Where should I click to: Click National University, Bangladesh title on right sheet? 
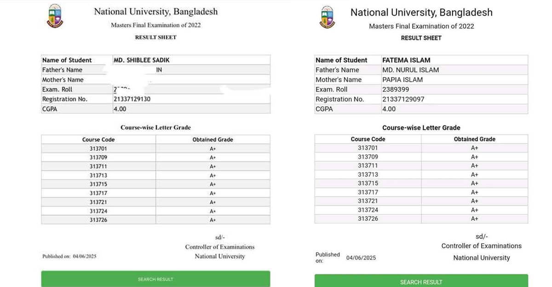[421, 12]
